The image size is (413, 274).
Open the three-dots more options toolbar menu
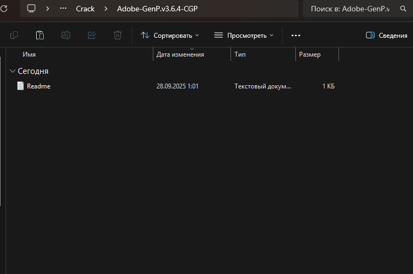(295, 35)
